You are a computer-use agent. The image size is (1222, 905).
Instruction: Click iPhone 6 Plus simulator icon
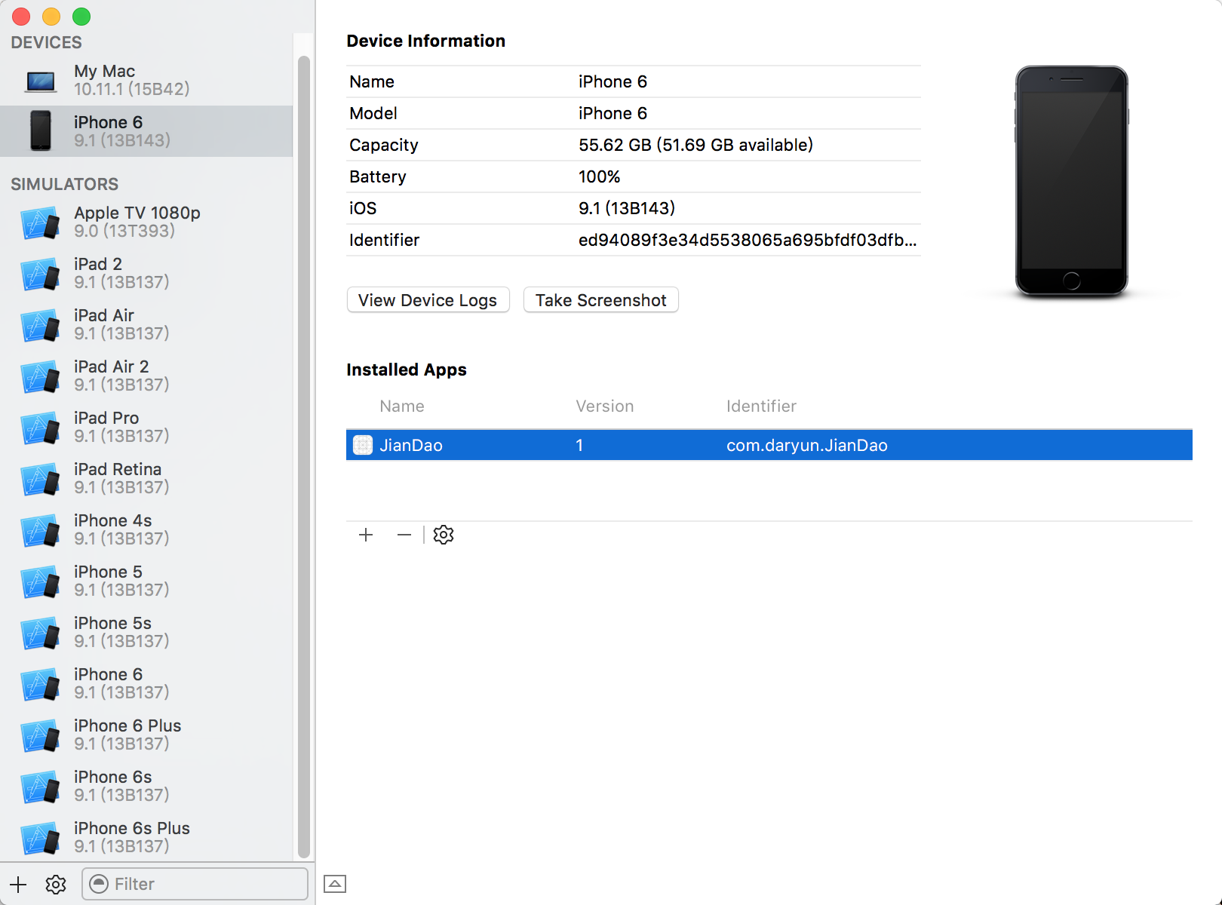tap(41, 735)
